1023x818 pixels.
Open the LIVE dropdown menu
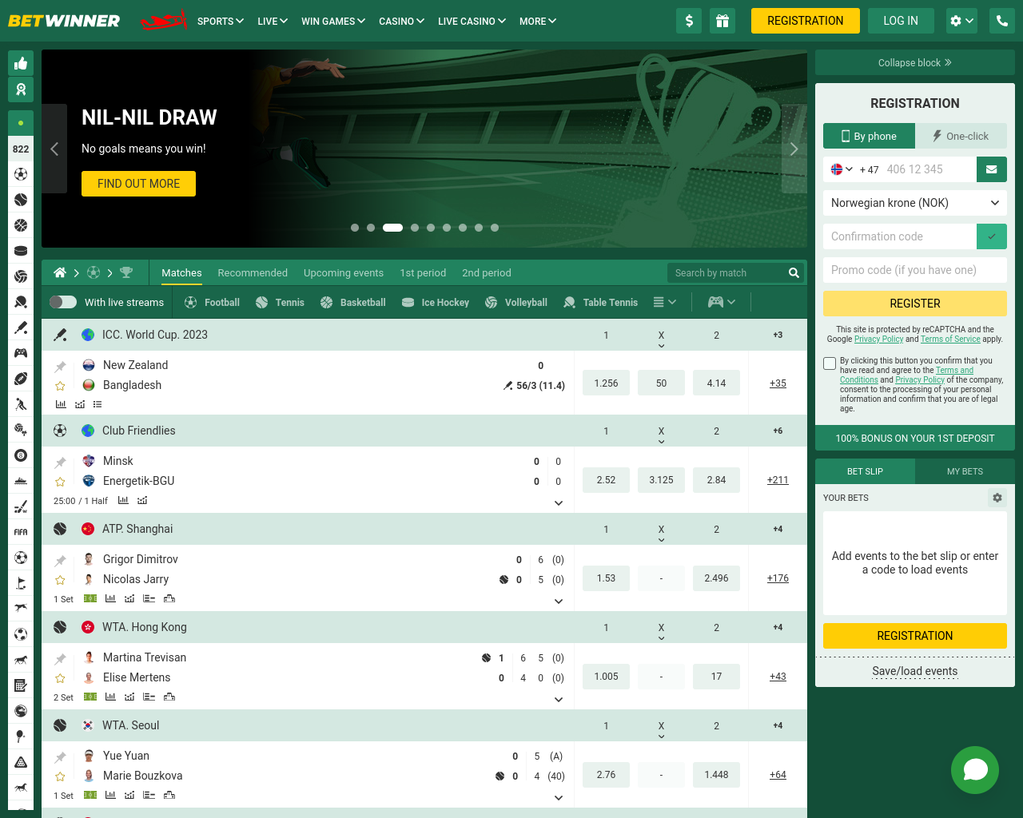[x=273, y=21]
